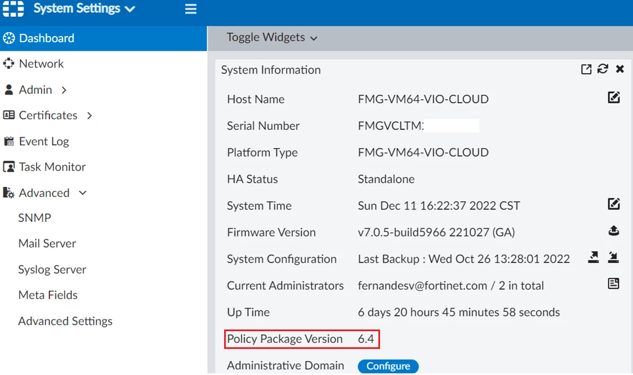Pop out the System Information widget
633x375 pixels.
pos(586,69)
